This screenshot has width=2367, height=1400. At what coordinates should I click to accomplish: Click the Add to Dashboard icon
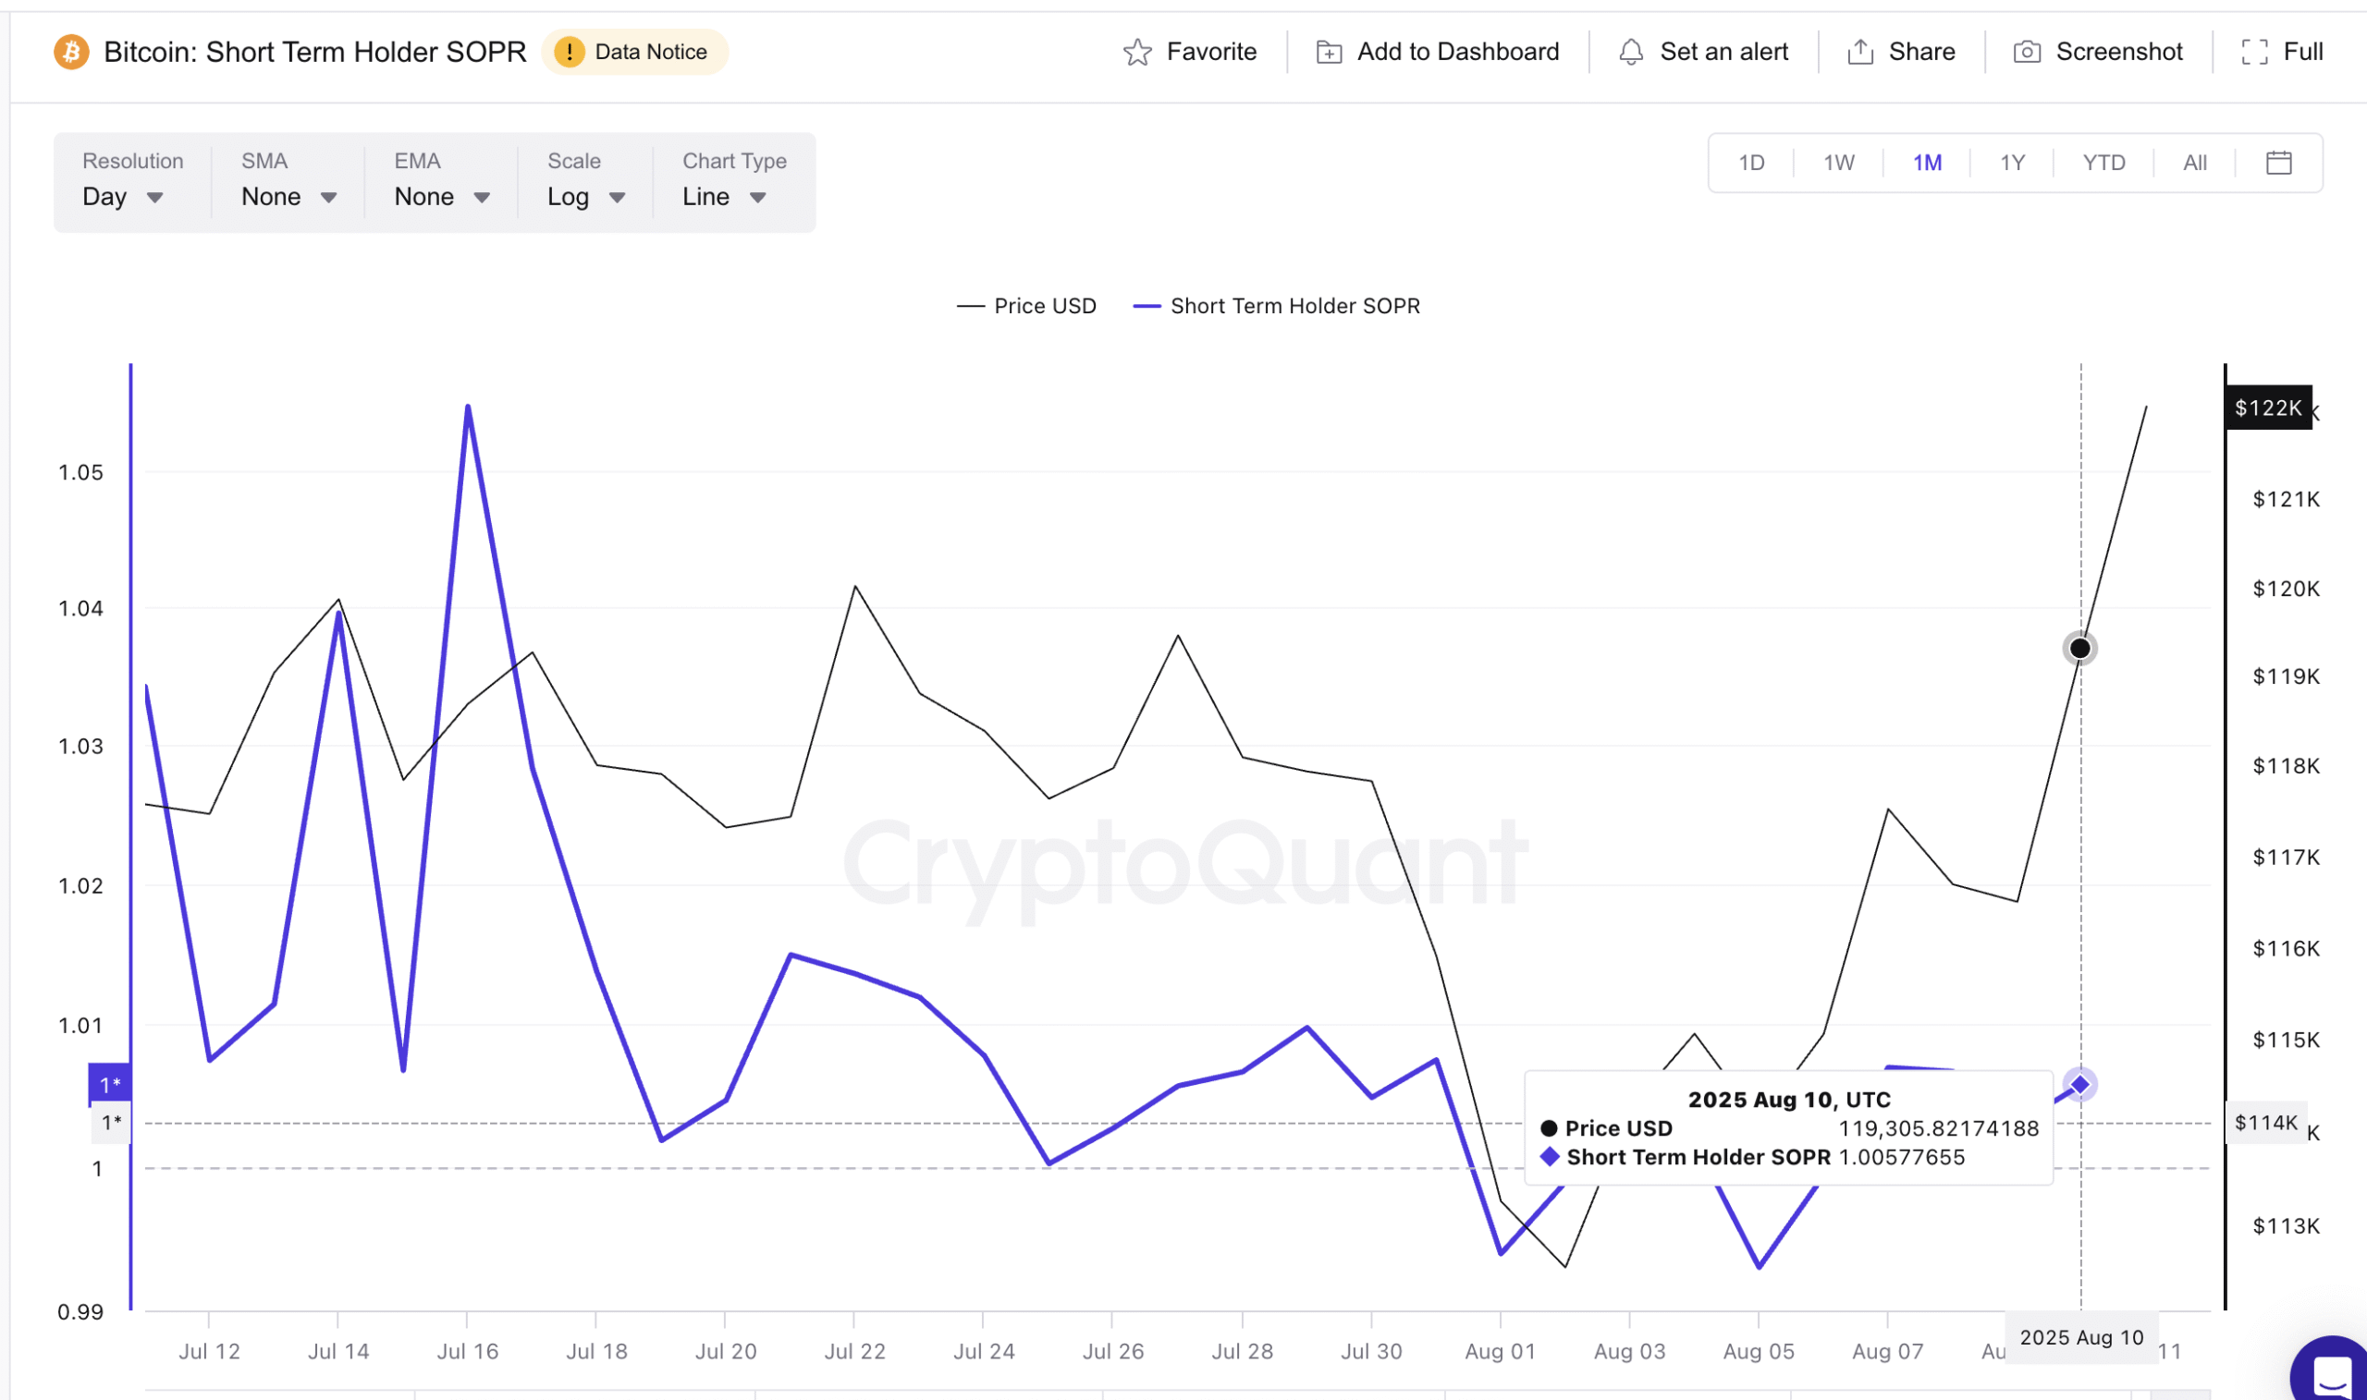[1328, 52]
